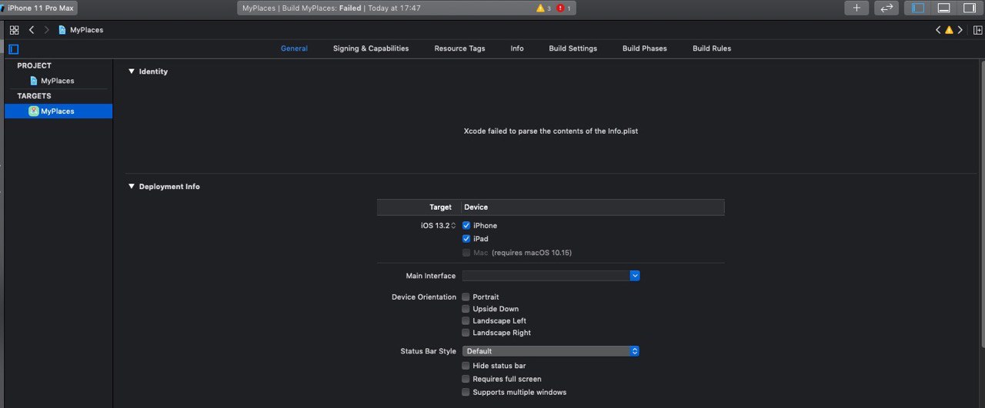Open the Library with the plus button

(x=856, y=8)
